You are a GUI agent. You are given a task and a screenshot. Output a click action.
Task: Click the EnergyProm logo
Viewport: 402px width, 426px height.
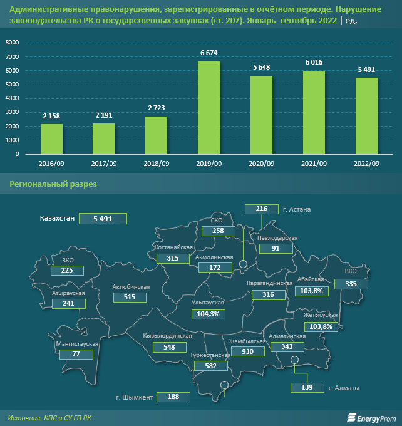[371, 418]
